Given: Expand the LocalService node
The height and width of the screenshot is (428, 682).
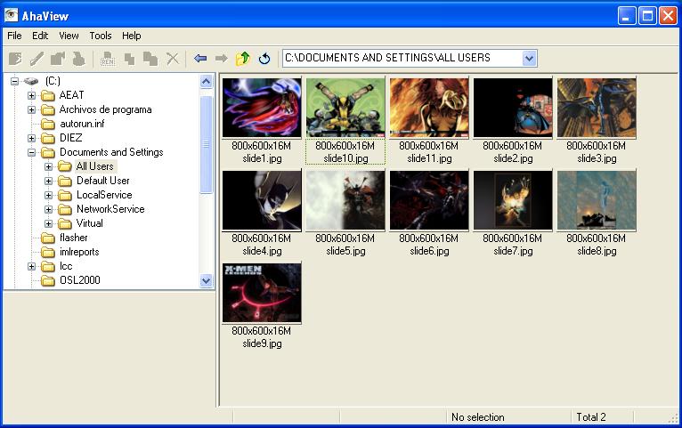Looking at the screenshot, I should (x=48, y=195).
